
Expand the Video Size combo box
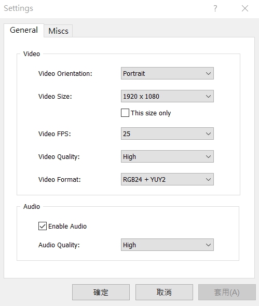[x=167, y=96]
